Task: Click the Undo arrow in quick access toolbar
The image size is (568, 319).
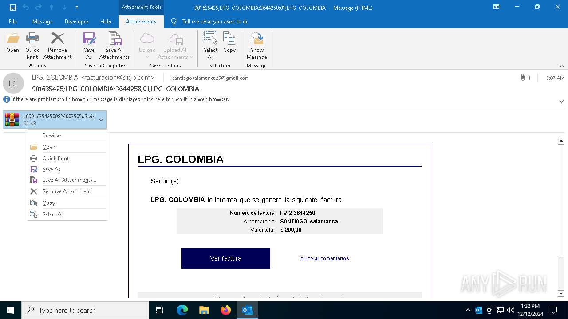Action: pos(26,8)
